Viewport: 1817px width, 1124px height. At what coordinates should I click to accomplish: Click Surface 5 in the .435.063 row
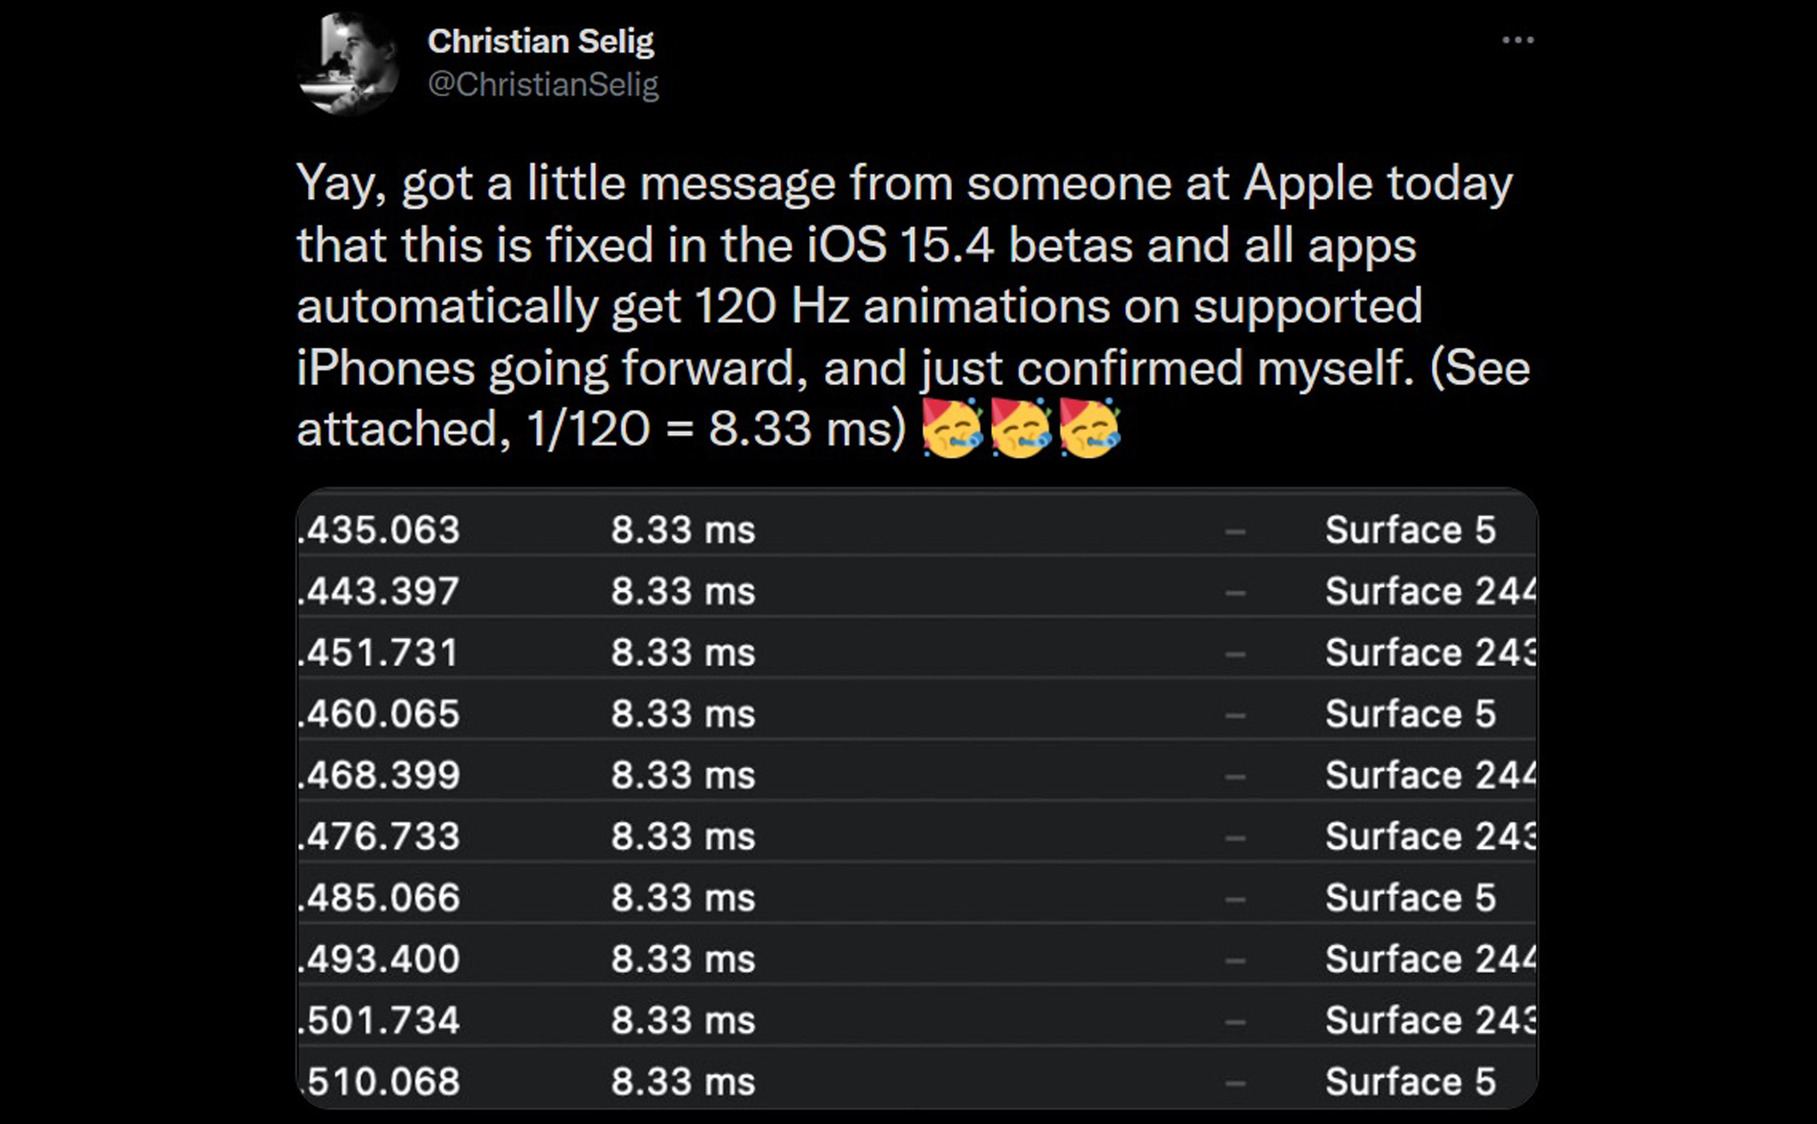tap(1410, 531)
